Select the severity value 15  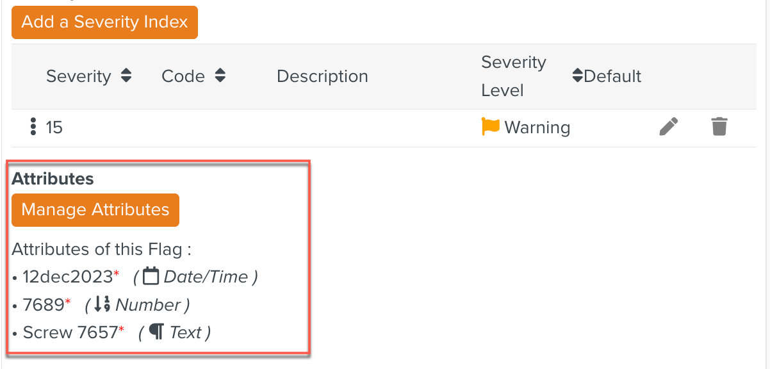[x=54, y=127]
